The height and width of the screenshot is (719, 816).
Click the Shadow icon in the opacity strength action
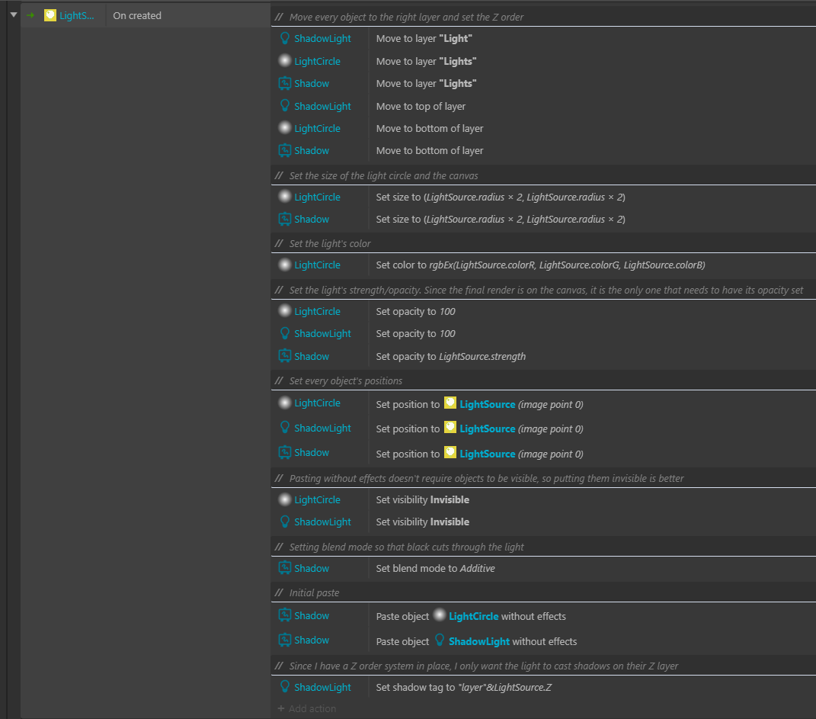tap(286, 356)
